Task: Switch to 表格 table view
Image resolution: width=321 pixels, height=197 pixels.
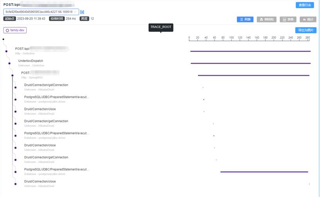Action: (288, 20)
